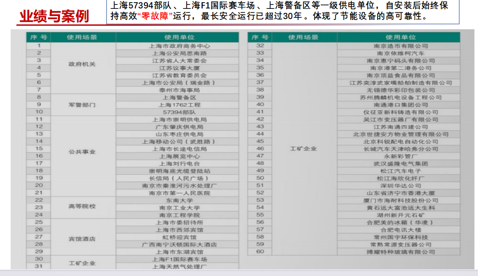Viewport: 478px width, 276px height.
Task: Select 工矿企业 cell in the right table
Action: (303, 149)
